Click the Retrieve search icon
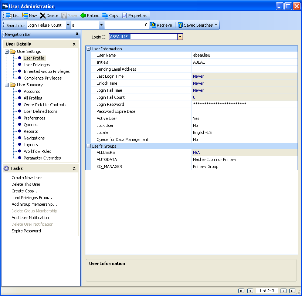The width and height of the screenshot is (302, 296). coord(153,25)
